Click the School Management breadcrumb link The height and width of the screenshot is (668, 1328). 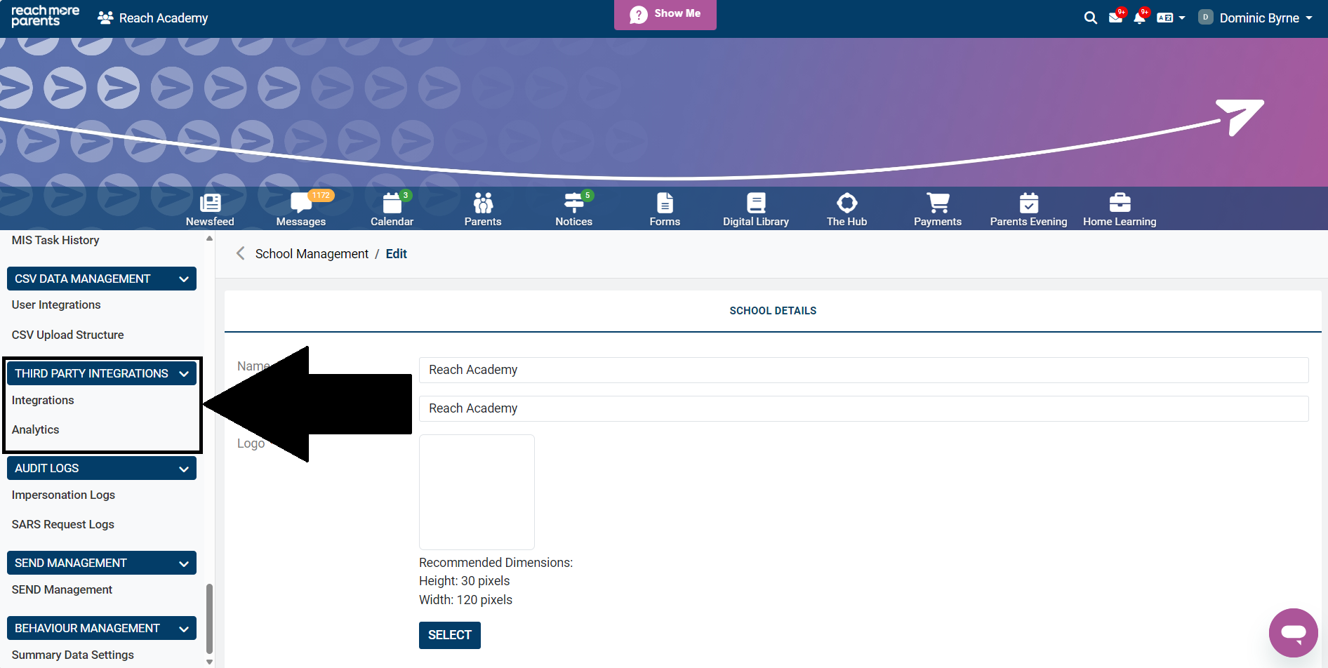click(x=312, y=254)
